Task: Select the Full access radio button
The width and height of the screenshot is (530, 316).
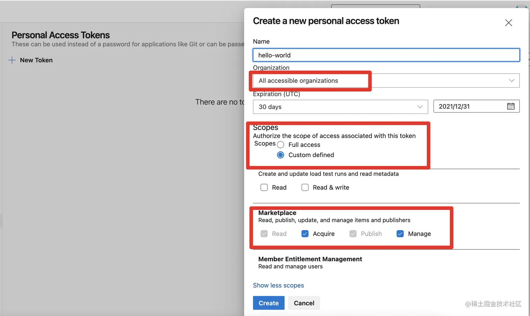Action: tap(281, 145)
